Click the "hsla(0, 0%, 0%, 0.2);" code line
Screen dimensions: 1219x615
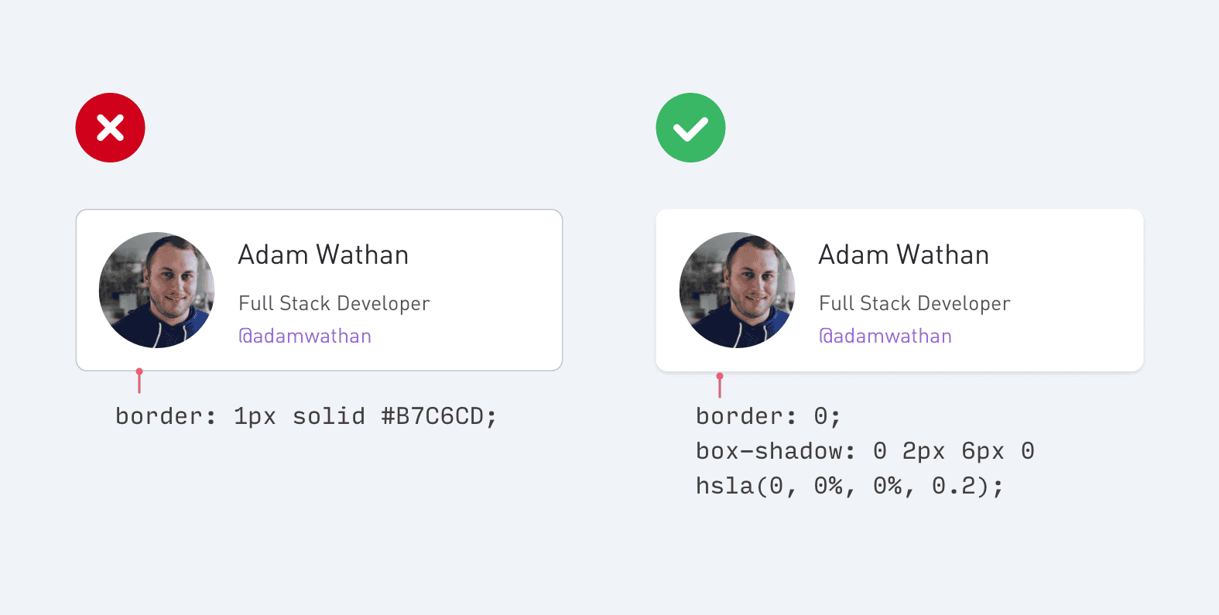(849, 486)
